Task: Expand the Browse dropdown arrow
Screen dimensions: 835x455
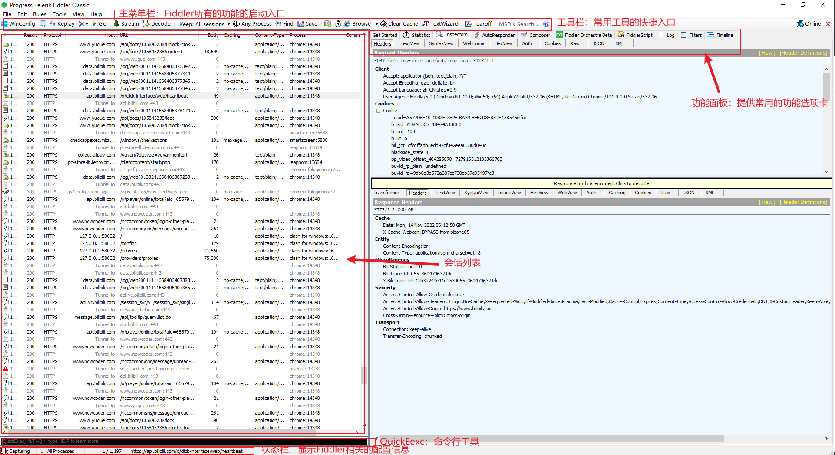Action: pos(376,24)
